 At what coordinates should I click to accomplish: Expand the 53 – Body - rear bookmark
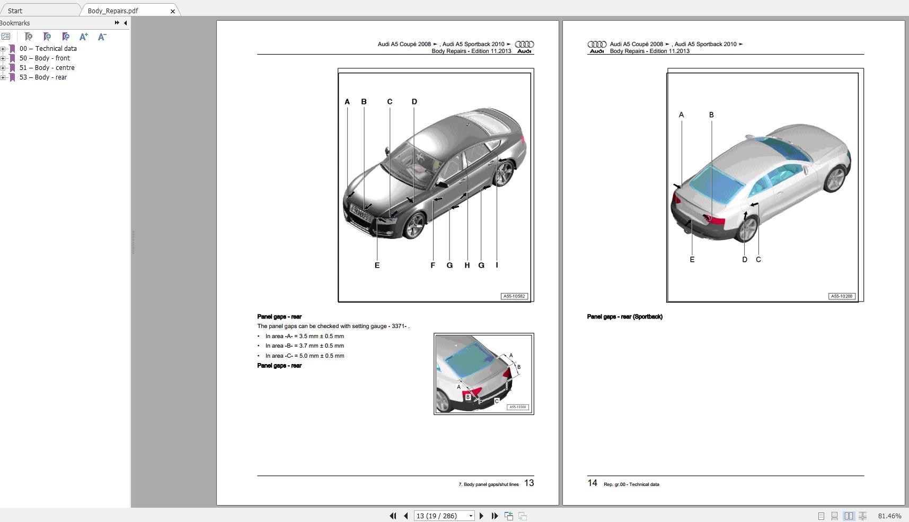coord(3,77)
